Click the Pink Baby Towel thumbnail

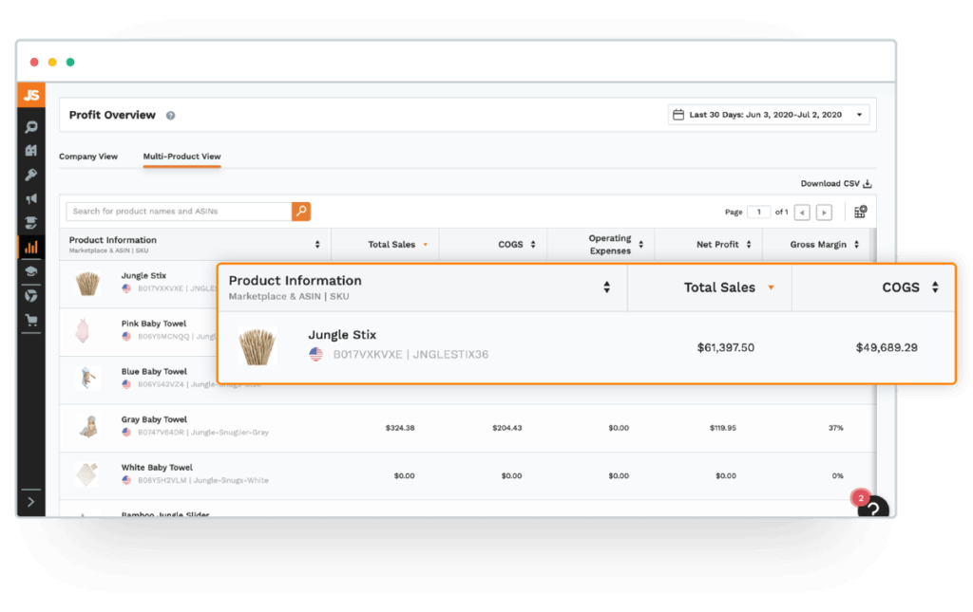click(x=83, y=331)
